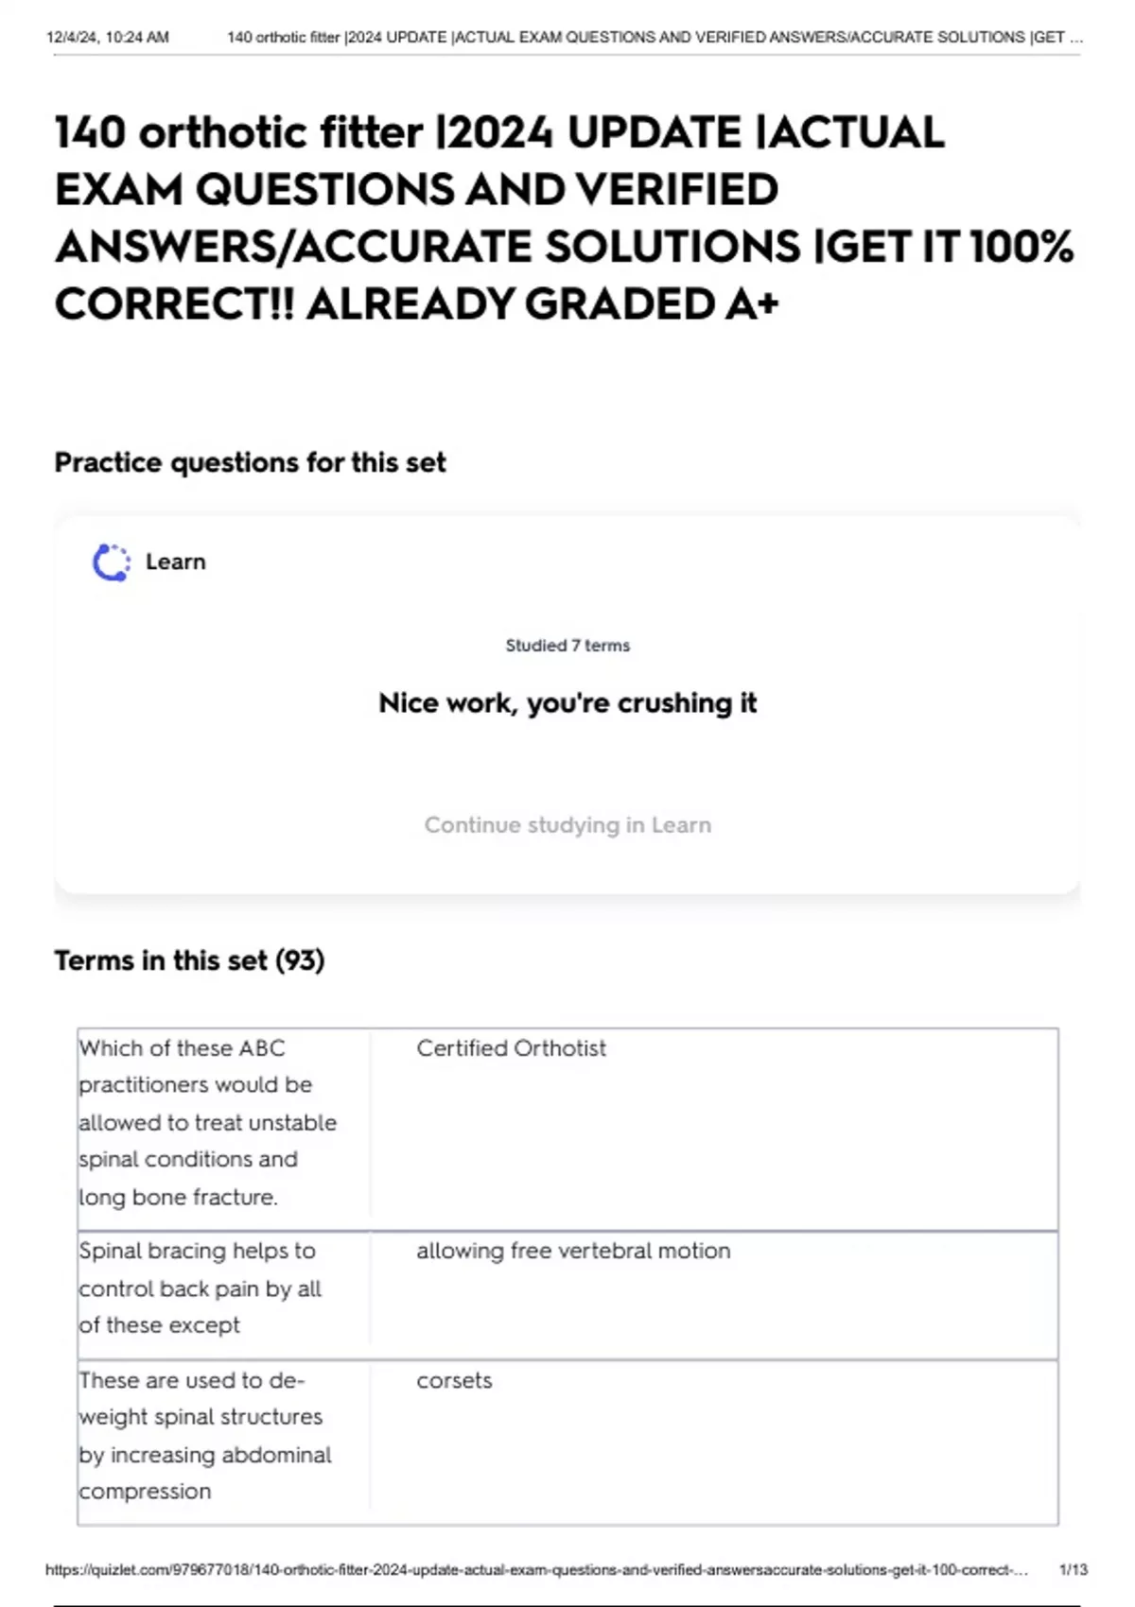Continue studying in Learn
The width and height of the screenshot is (1135, 1607).
coord(567,824)
